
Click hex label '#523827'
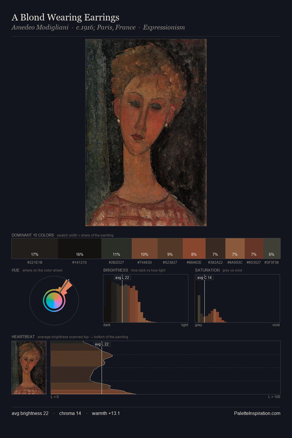(x=170, y=263)
